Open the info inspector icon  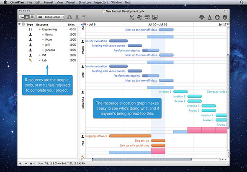225,17
